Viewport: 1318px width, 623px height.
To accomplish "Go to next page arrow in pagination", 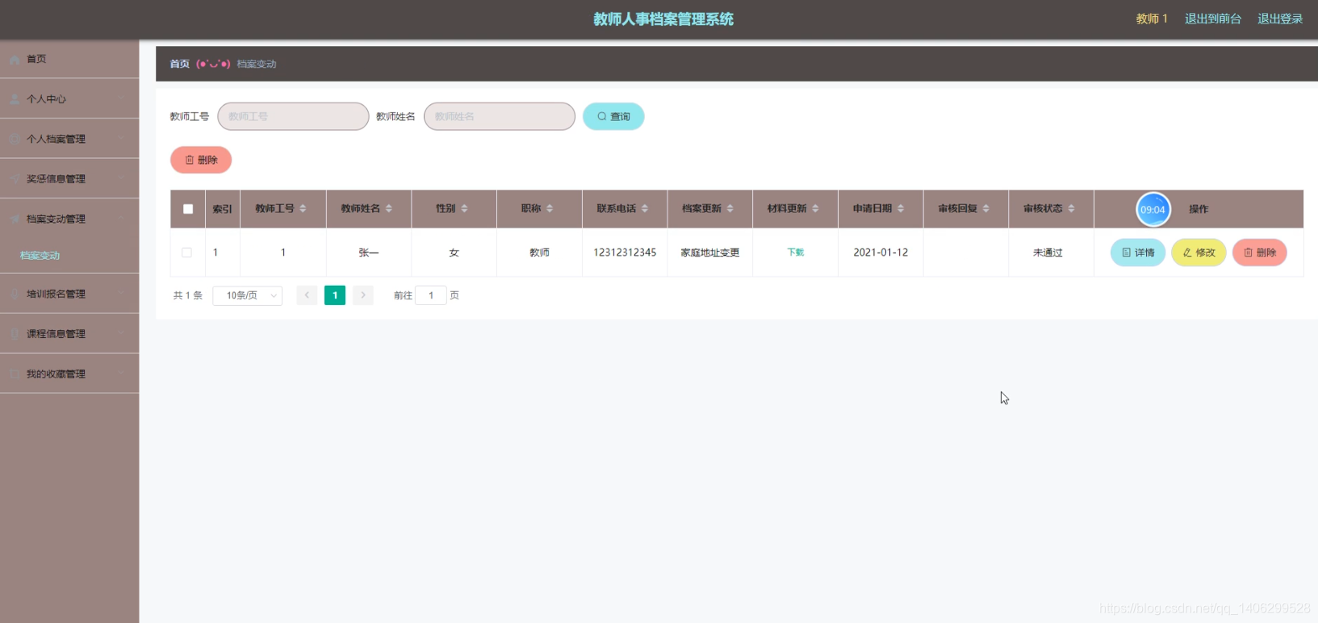I will pos(363,295).
